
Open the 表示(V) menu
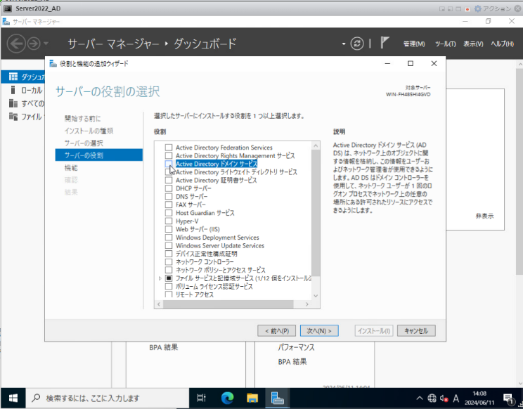click(473, 44)
